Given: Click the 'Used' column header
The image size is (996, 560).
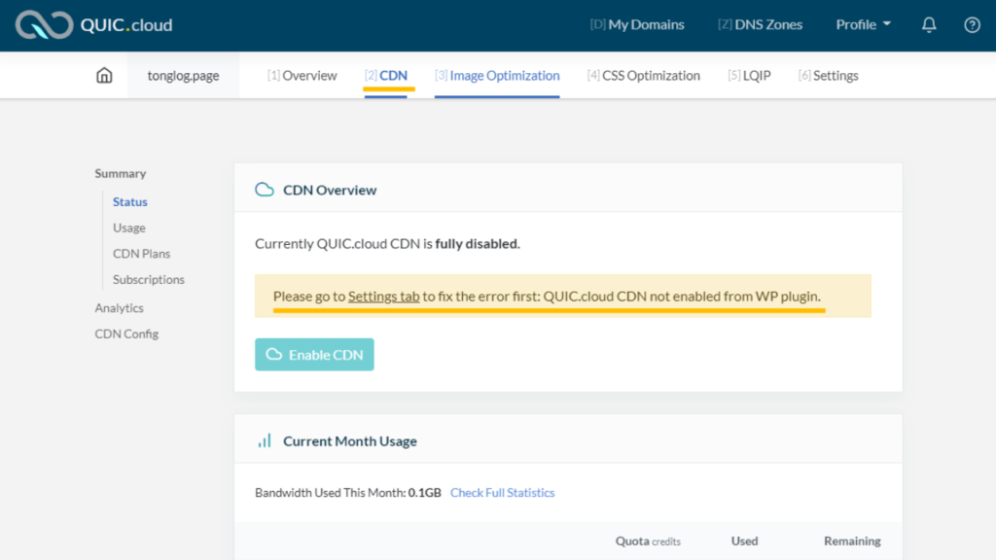Looking at the screenshot, I should click(x=744, y=541).
